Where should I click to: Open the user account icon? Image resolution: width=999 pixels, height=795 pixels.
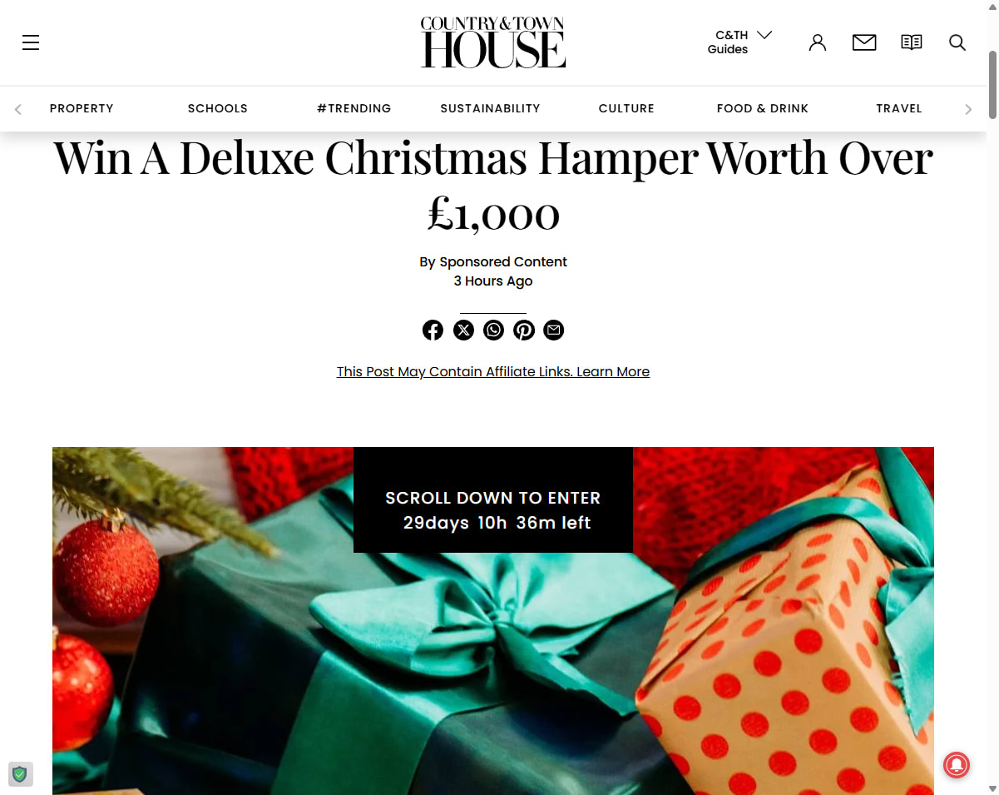pos(818,42)
